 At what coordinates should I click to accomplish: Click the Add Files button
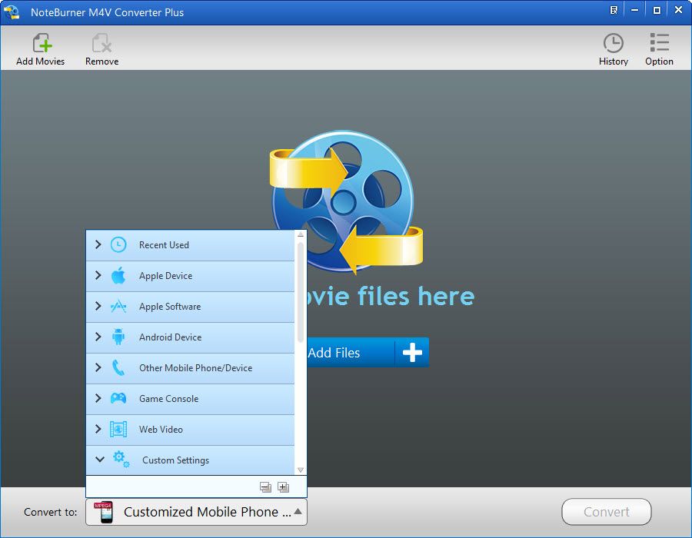368,352
